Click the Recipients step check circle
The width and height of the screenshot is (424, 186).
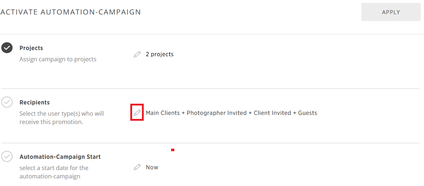pos(7,102)
